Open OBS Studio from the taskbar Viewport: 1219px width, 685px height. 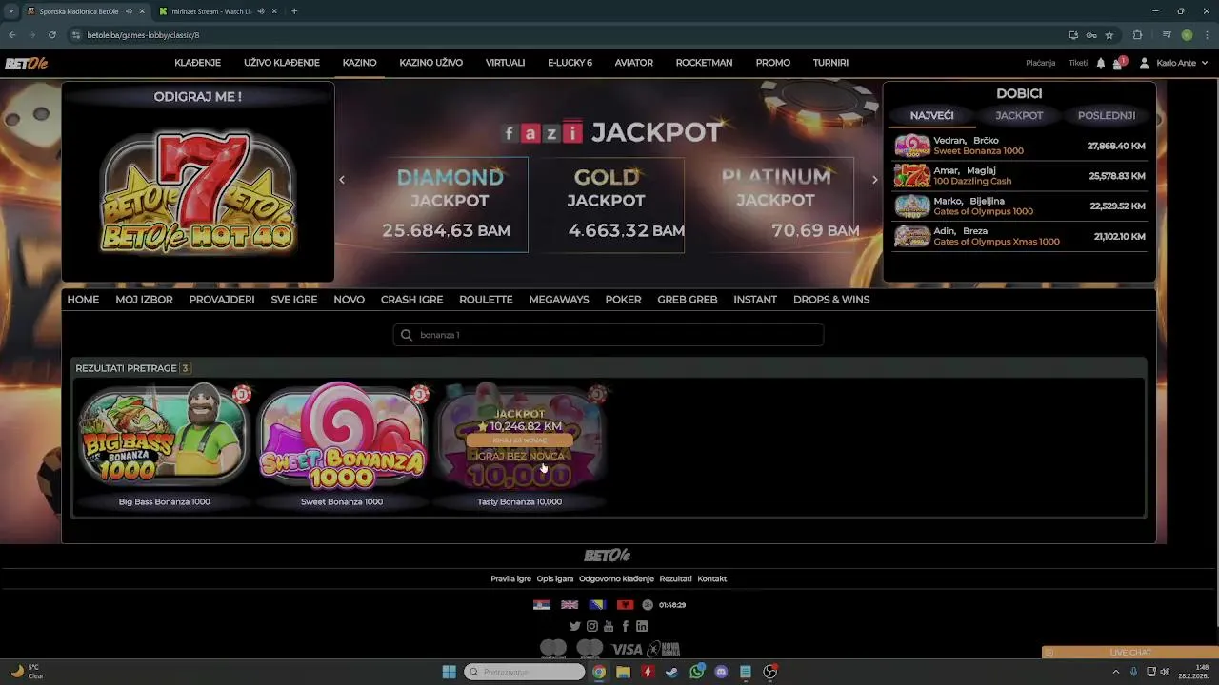(x=770, y=672)
